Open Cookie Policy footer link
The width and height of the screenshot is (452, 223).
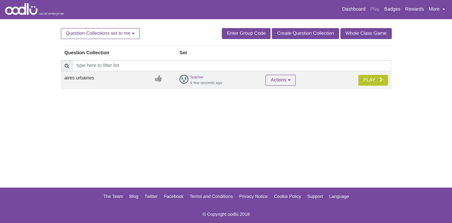click(x=287, y=197)
